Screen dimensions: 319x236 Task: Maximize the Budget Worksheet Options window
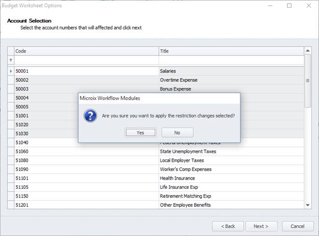[289, 6]
